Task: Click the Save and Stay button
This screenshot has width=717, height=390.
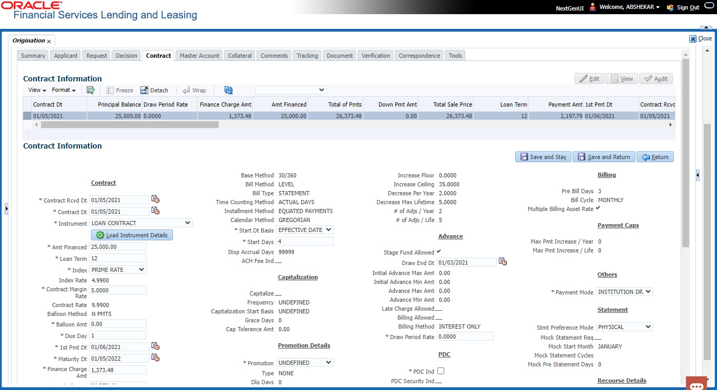Action: point(543,157)
